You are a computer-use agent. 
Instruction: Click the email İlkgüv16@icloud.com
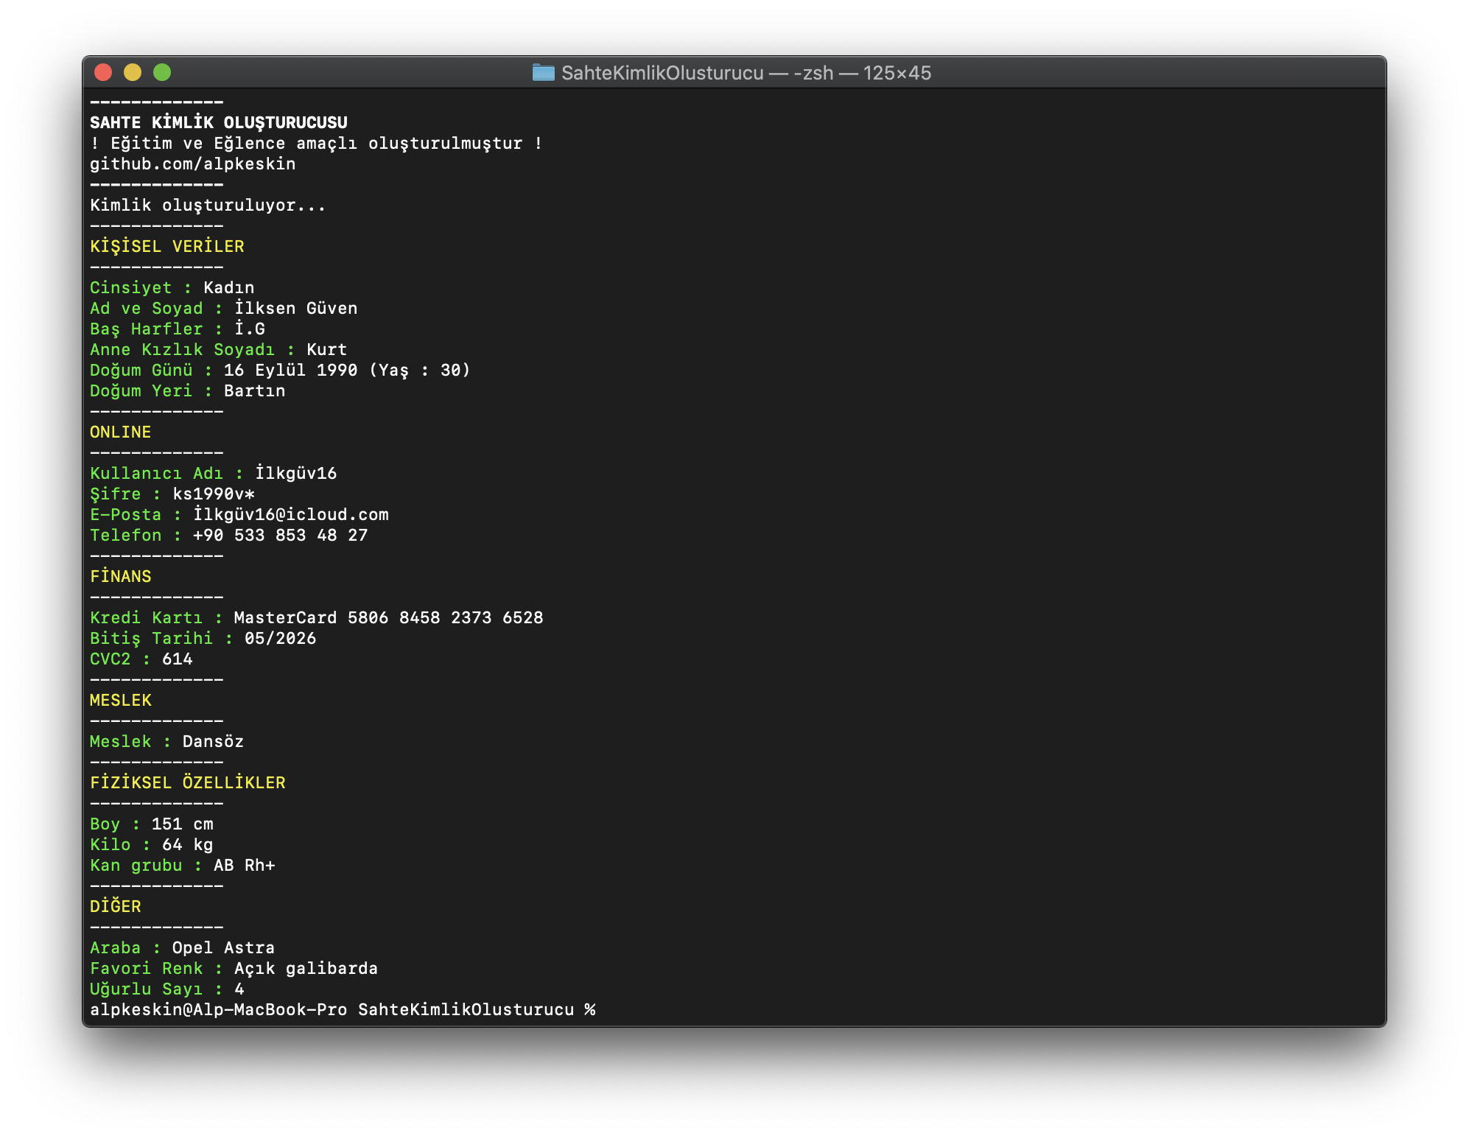[x=291, y=514]
